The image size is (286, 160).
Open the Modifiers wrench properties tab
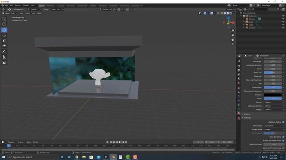pyautogui.click(x=239, y=92)
